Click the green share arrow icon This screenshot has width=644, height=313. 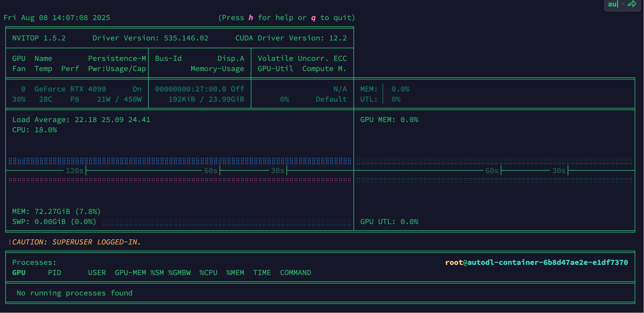click(632, 4)
